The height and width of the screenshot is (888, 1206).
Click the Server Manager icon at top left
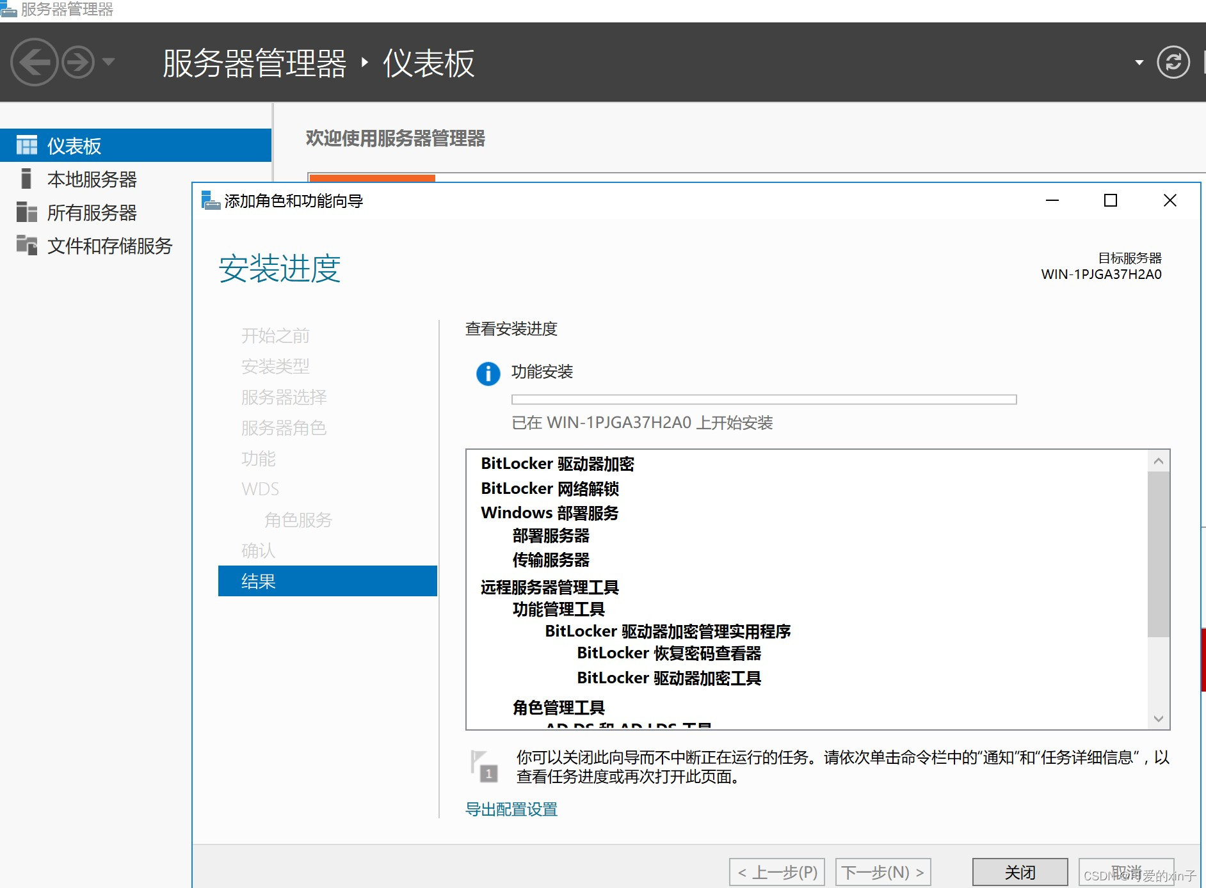(x=9, y=8)
